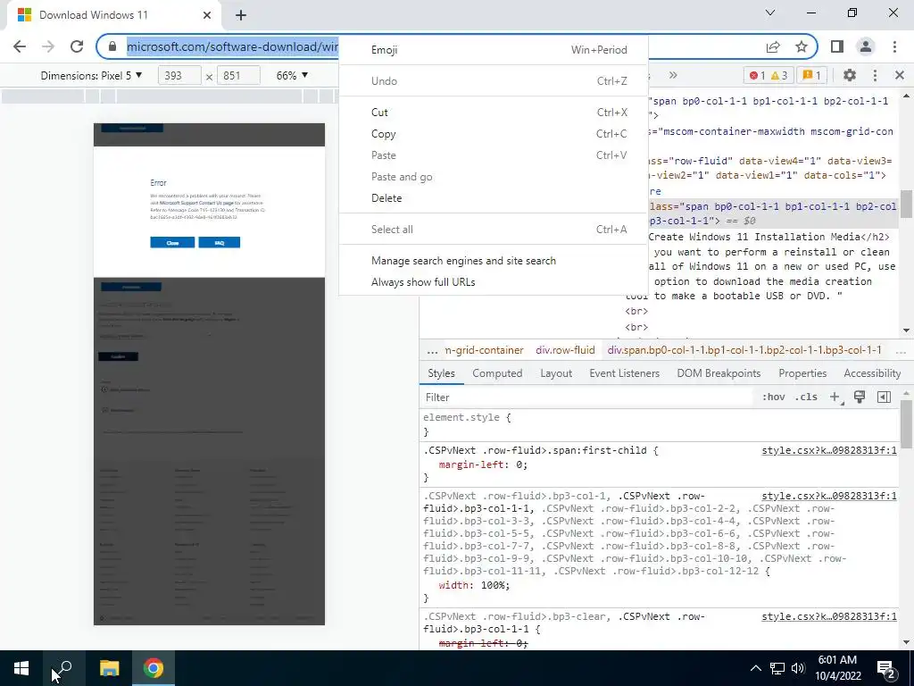Switch to the Styles tab
This screenshot has height=686, width=914.
[x=441, y=373]
